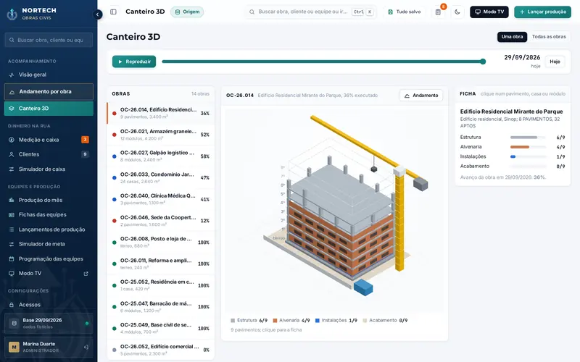The image size is (580, 362).
Task: Toggle dark mode moon icon
Action: point(457,12)
